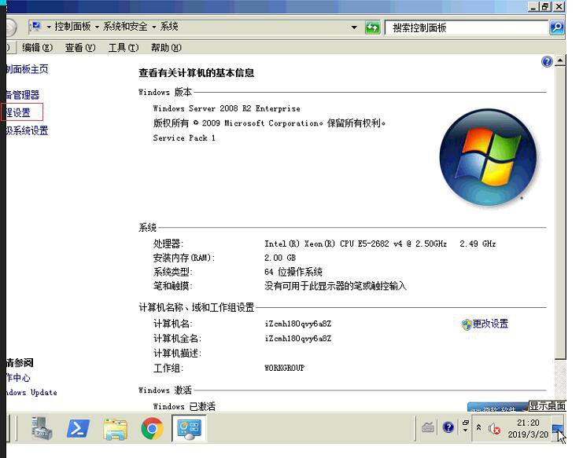Click the 笔和触摸 description value

335,286
